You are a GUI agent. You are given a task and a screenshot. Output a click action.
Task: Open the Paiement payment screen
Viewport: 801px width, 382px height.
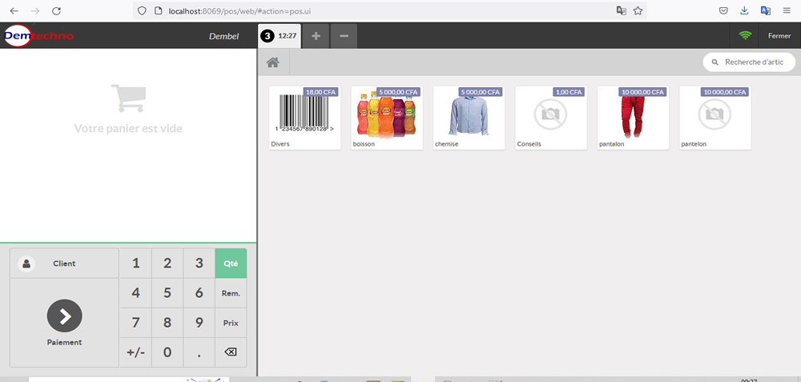[64, 323]
